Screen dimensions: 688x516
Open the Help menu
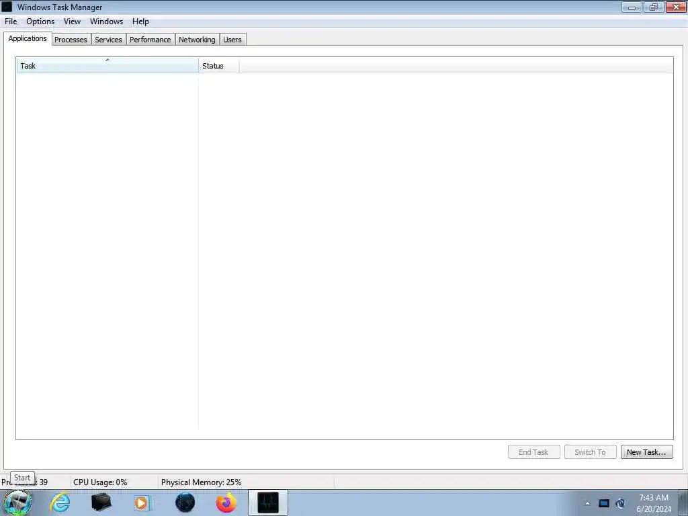140,21
